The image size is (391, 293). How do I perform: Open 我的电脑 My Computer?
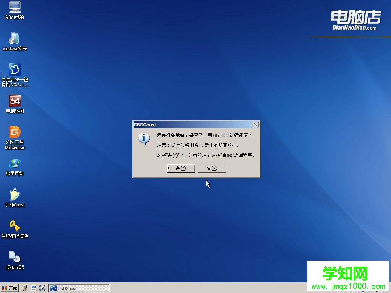(15, 8)
